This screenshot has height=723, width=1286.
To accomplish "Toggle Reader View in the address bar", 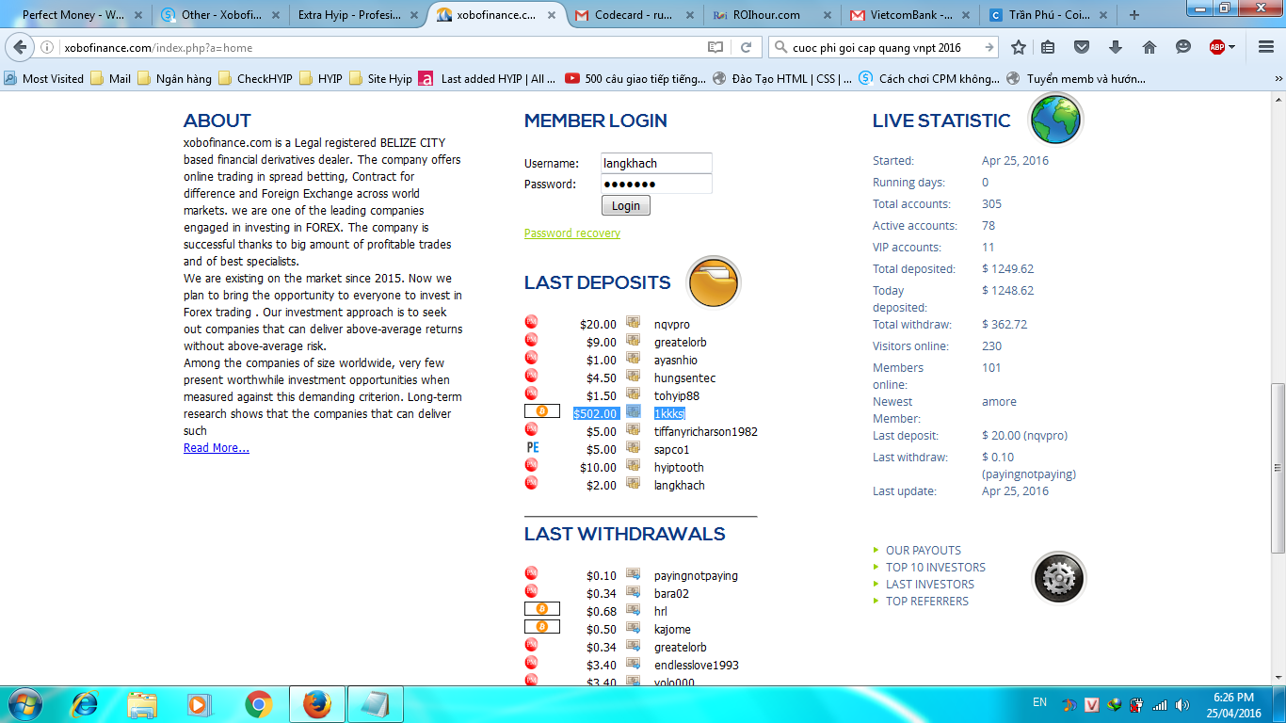I will pyautogui.click(x=715, y=47).
